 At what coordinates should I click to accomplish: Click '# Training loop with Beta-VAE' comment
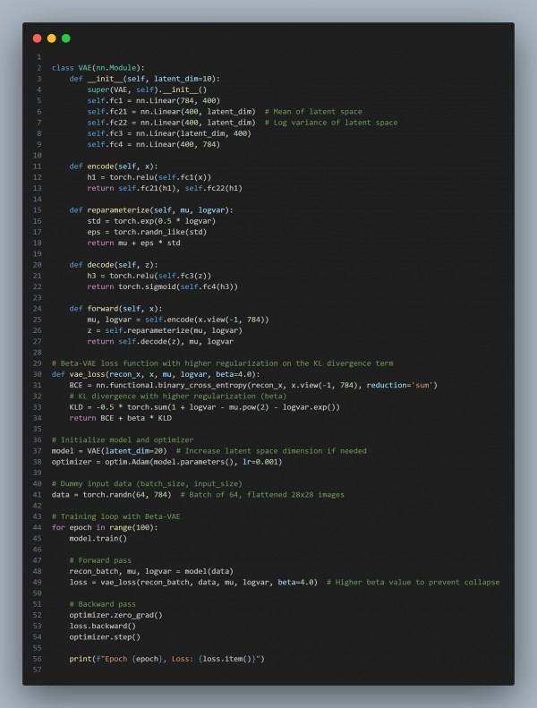pyautogui.click(x=115, y=516)
